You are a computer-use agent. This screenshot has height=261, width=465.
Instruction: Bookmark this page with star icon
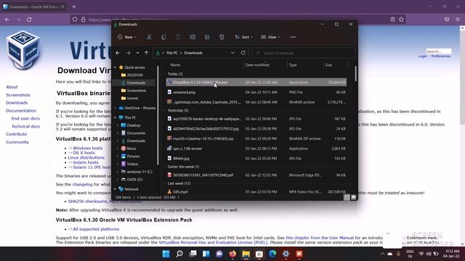401,20
